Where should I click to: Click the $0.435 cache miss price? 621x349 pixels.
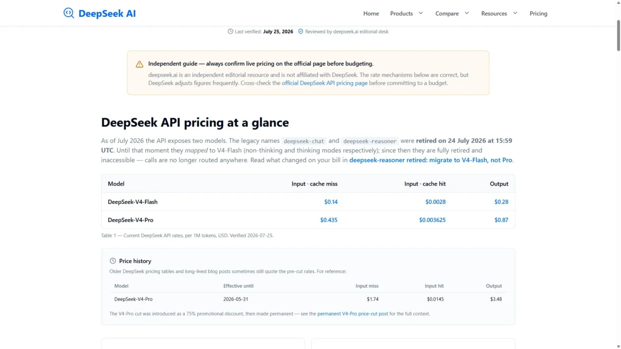click(x=329, y=220)
